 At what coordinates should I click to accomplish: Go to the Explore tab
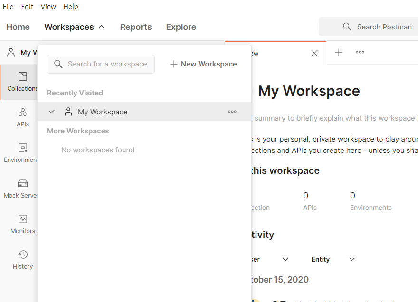pyautogui.click(x=181, y=27)
